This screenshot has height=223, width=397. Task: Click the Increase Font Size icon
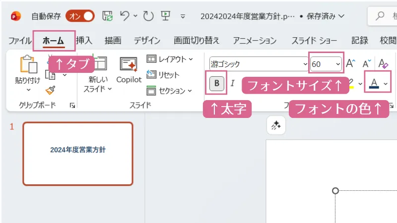[x=351, y=63]
